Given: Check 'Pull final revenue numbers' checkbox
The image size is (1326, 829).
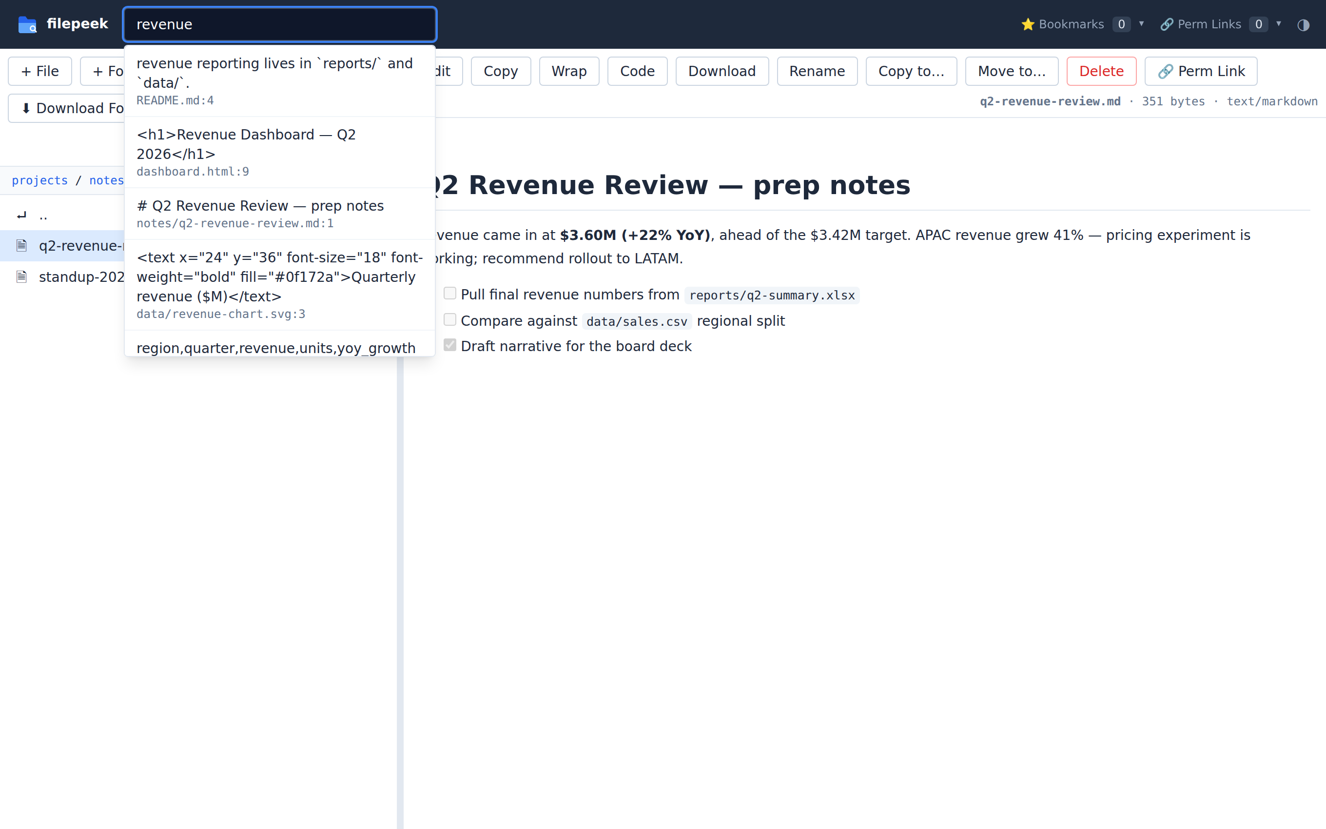Looking at the screenshot, I should [x=449, y=294].
